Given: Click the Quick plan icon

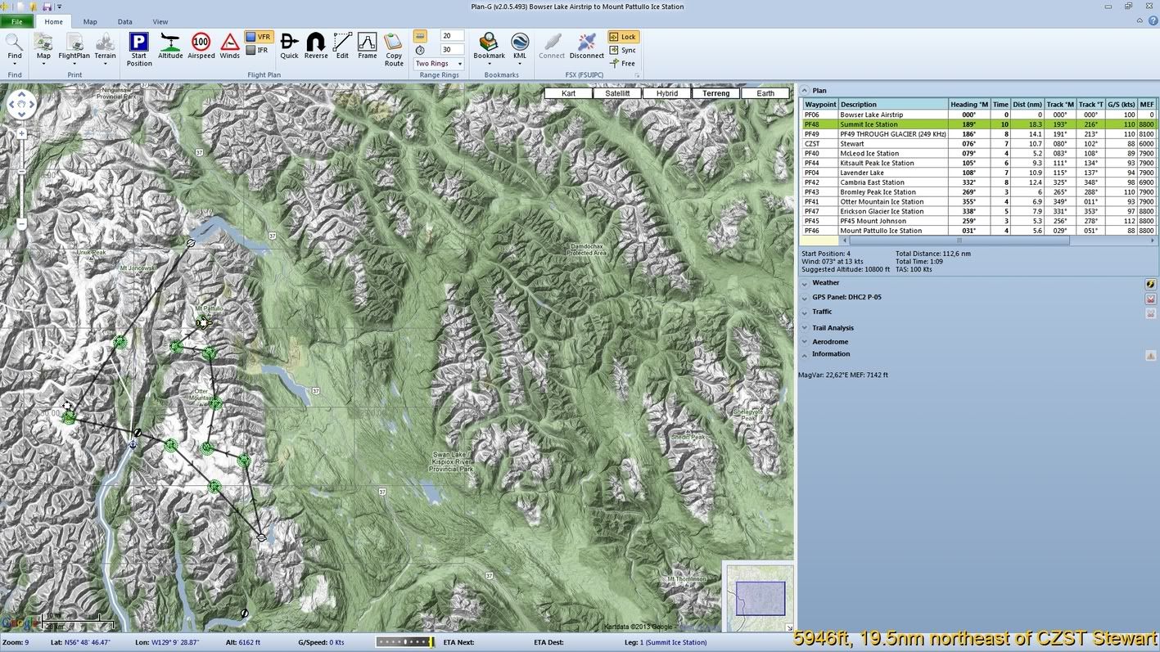Looking at the screenshot, I should click(289, 42).
